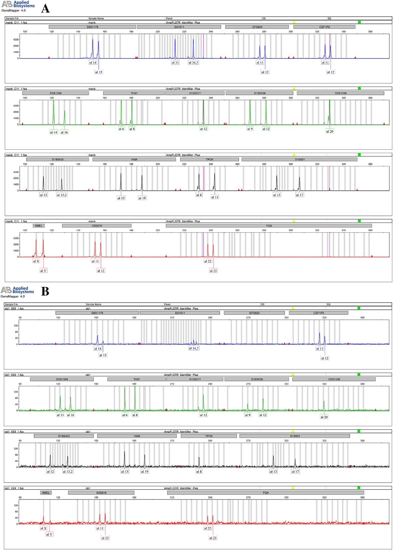This screenshot has width=393, height=550.
Task: Select the FGA locus bar in panel A
Action: pyautogui.click(x=269, y=226)
